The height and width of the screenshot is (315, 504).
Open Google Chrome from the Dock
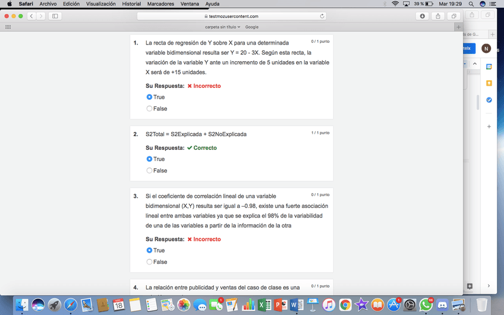click(x=345, y=305)
